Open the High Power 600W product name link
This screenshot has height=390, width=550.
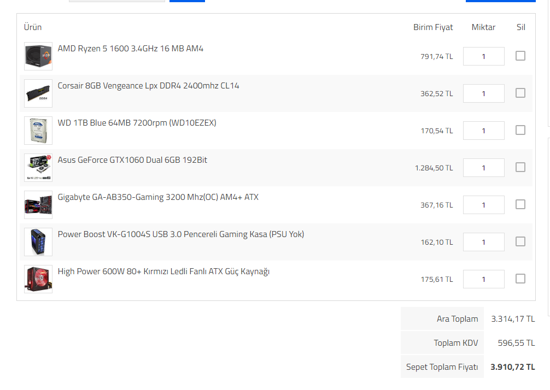pyautogui.click(x=163, y=271)
